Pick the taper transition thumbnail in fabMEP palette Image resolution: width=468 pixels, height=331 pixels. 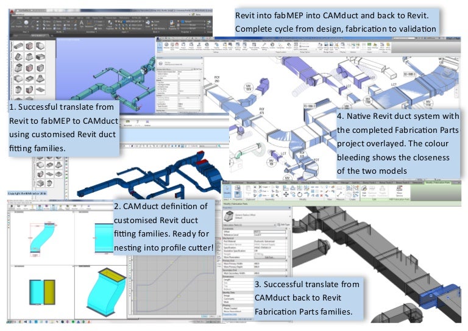[29, 57]
